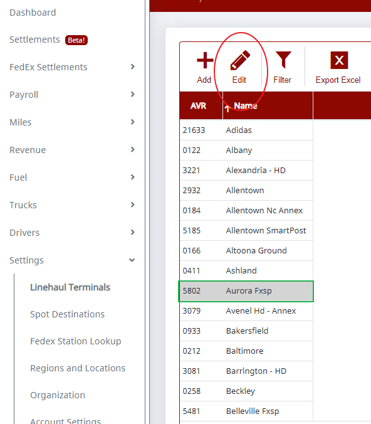Select the Adidas row
371x424 pixels.
[x=246, y=130]
